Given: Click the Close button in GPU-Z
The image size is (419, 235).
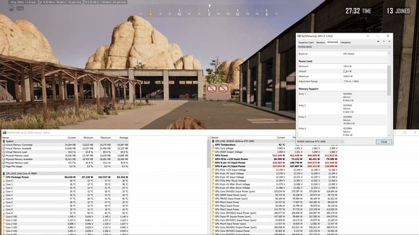Looking at the screenshot, I should pyautogui.click(x=384, y=142).
